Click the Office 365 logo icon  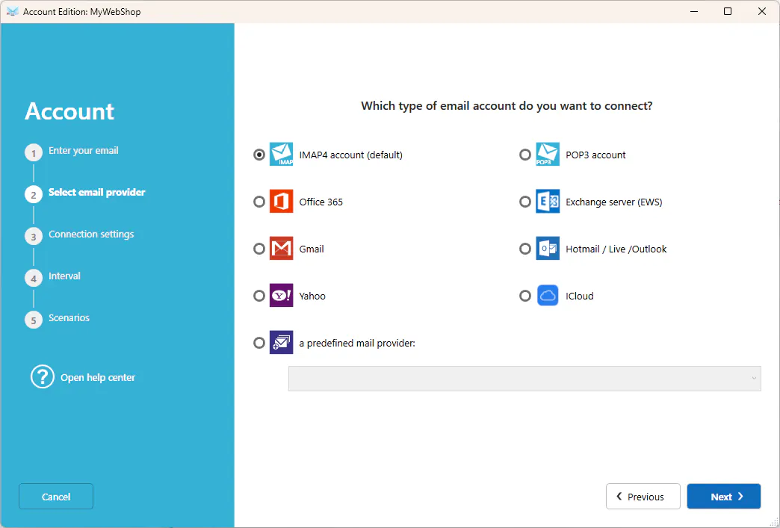point(281,202)
